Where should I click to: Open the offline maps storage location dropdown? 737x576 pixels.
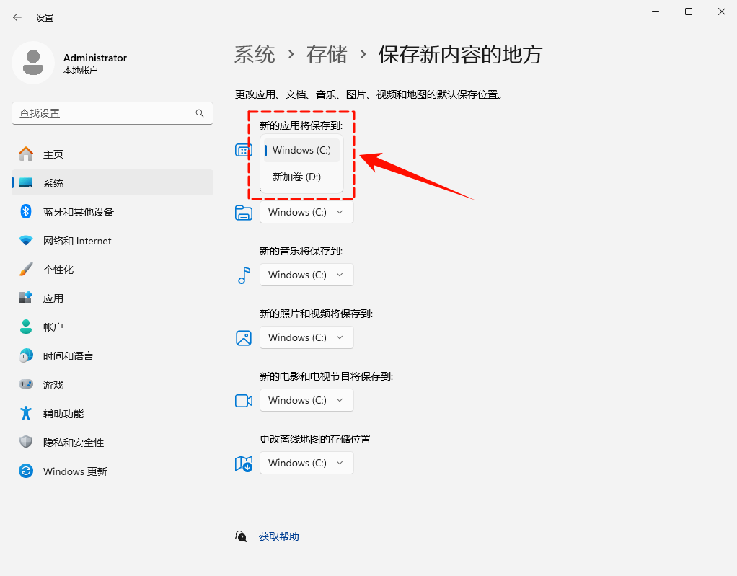coord(306,463)
